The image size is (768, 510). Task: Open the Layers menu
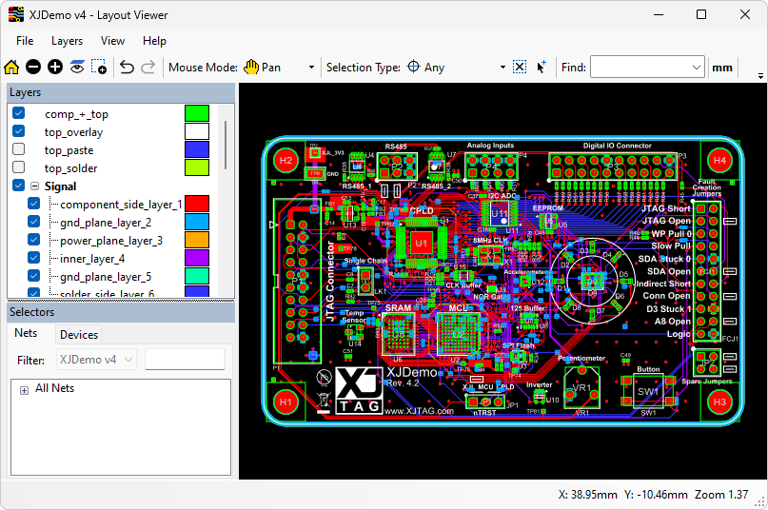click(67, 41)
